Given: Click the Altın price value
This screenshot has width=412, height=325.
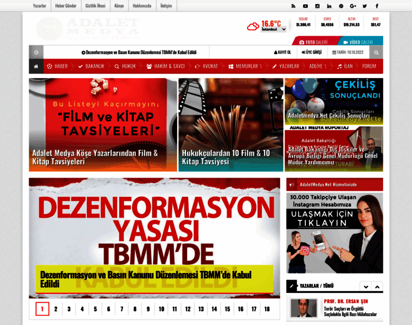Looking at the screenshot, I should point(352,25).
